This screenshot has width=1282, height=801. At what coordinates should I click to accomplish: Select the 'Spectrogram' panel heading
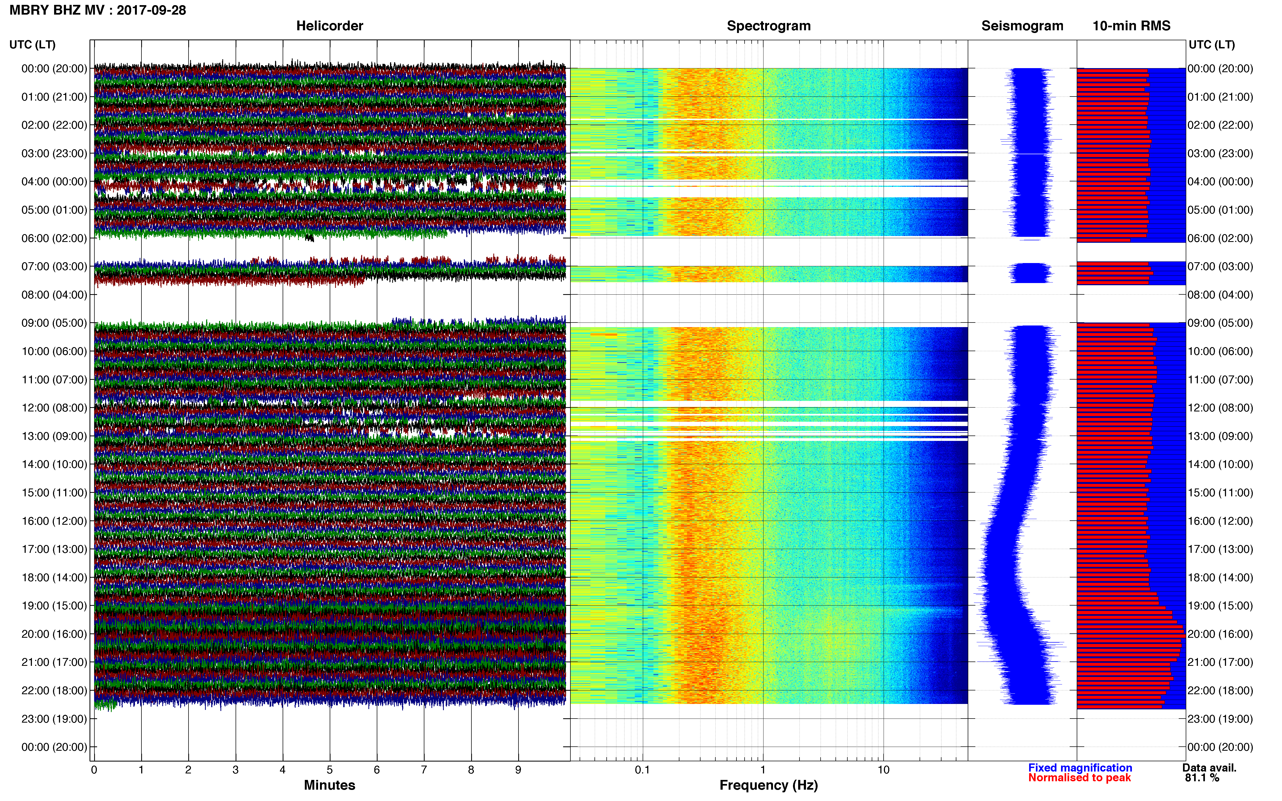[768, 26]
